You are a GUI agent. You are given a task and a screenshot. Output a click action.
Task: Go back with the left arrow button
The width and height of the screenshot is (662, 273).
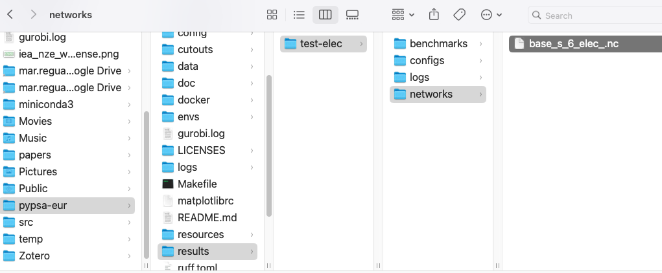pos(10,15)
